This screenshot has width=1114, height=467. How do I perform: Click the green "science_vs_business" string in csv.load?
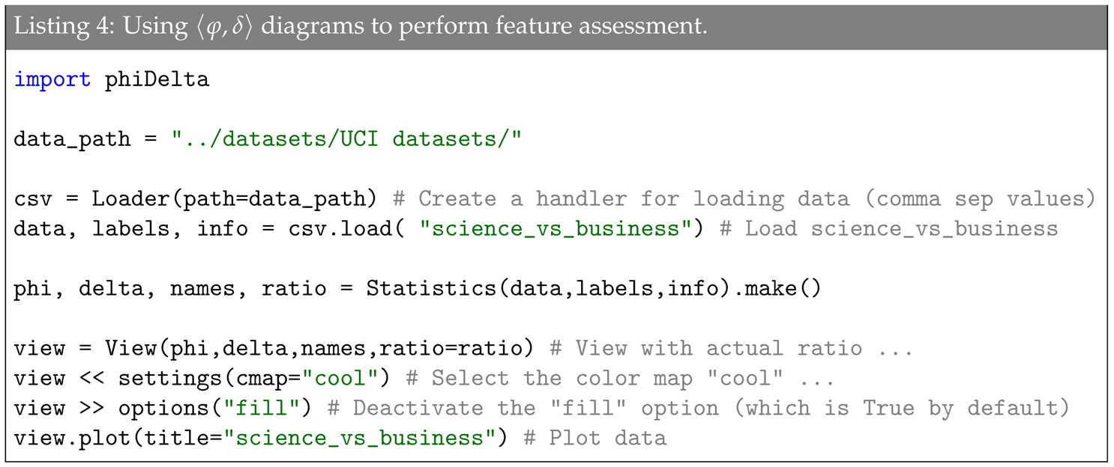pyautogui.click(x=561, y=228)
